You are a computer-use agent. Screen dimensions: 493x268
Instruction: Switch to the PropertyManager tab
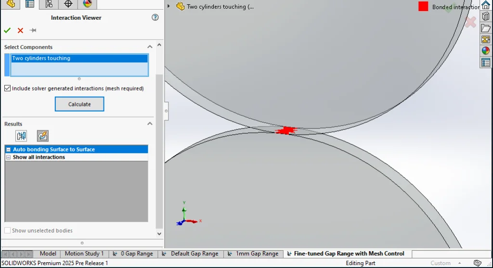30,4
